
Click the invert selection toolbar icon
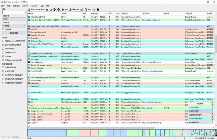(x=55, y=9)
